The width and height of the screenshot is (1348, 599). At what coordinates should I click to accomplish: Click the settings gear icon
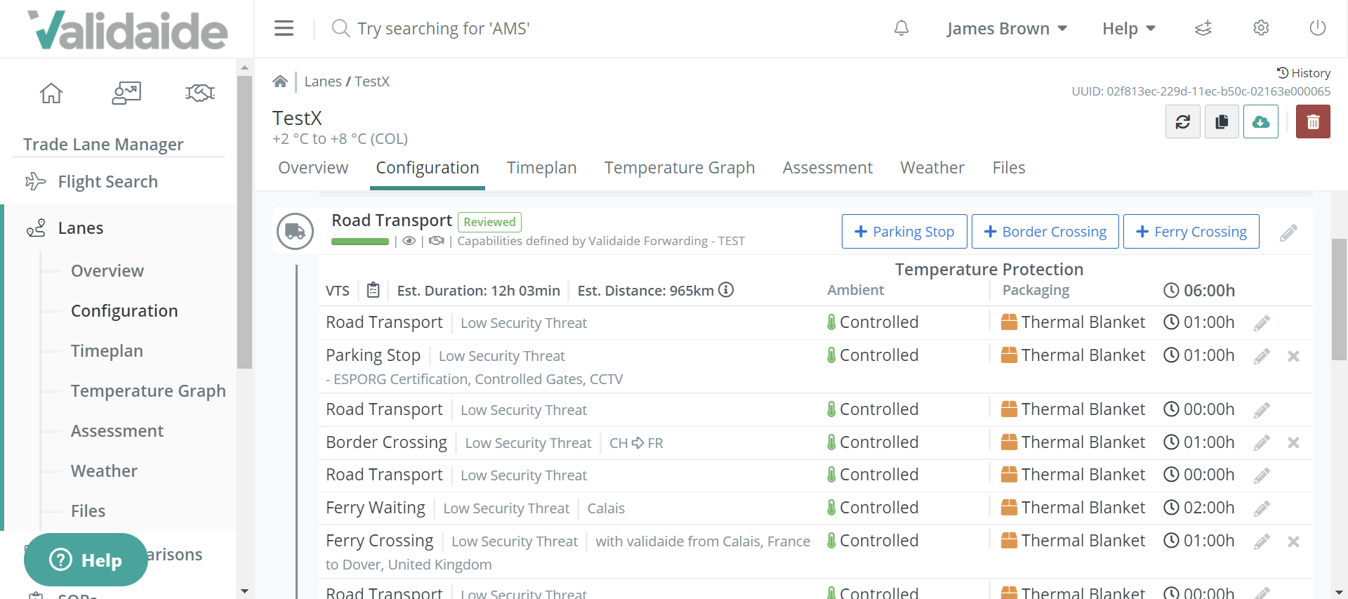[1261, 28]
